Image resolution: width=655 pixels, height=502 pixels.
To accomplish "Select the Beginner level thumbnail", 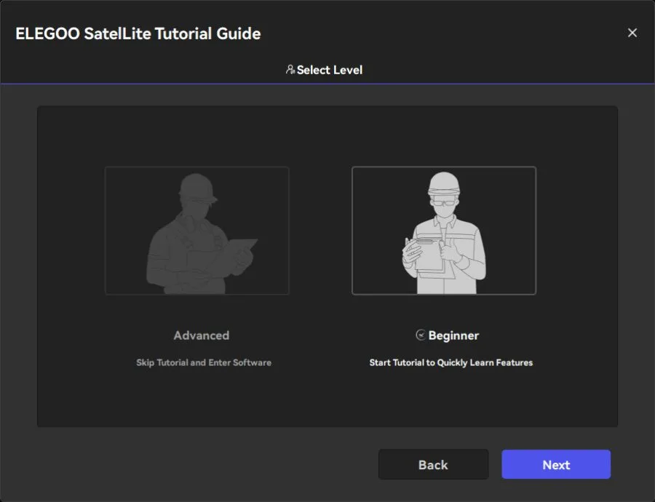I will pyautogui.click(x=444, y=231).
